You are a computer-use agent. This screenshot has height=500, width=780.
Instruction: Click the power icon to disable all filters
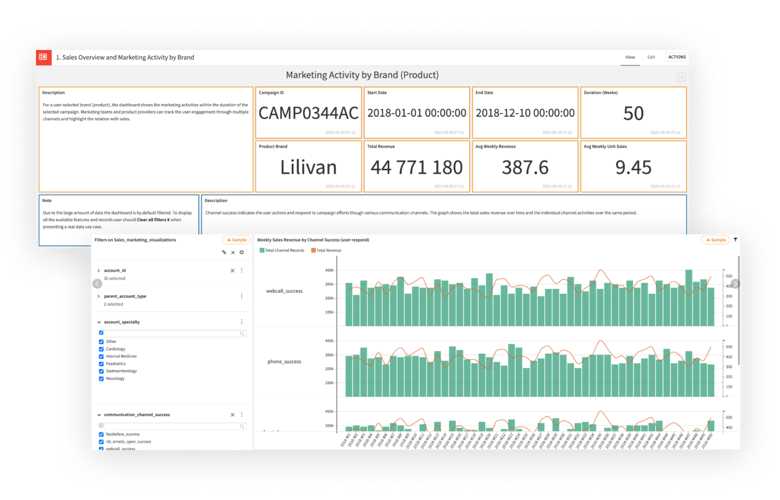click(242, 252)
